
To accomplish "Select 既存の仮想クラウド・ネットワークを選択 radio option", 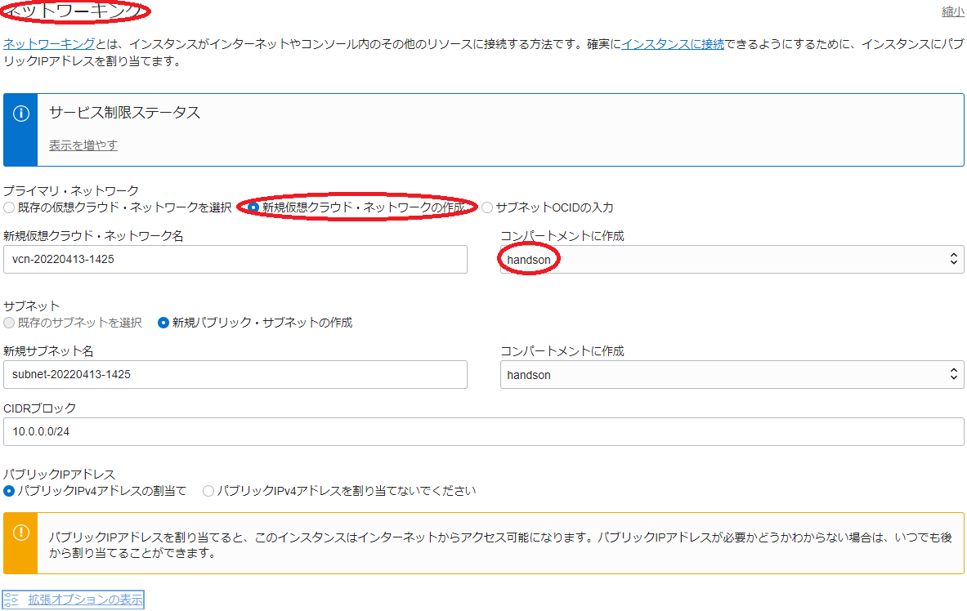I will (x=9, y=207).
